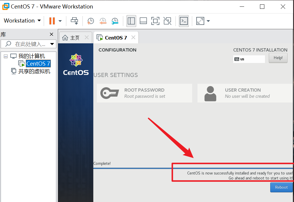The image size is (294, 202).
Task: Open the library search filter dropdown
Action: 52,44
